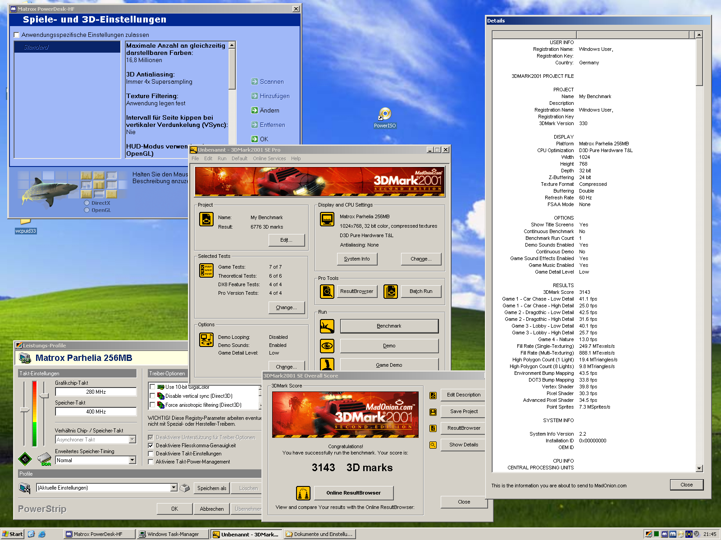Click the ResultBrowser magnifier icon in Pro Tools
The height and width of the screenshot is (540, 721).
point(327,292)
